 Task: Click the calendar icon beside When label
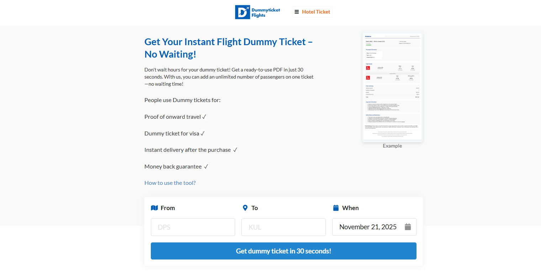click(336, 208)
